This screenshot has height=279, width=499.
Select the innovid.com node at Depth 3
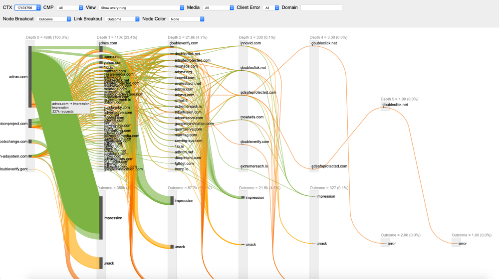click(x=242, y=43)
